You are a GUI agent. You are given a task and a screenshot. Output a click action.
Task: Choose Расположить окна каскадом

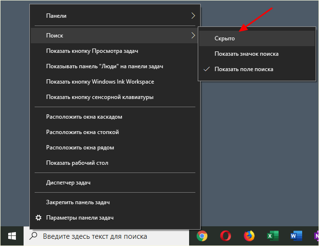[115, 117]
